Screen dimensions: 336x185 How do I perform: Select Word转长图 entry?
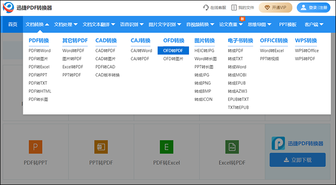206,59
